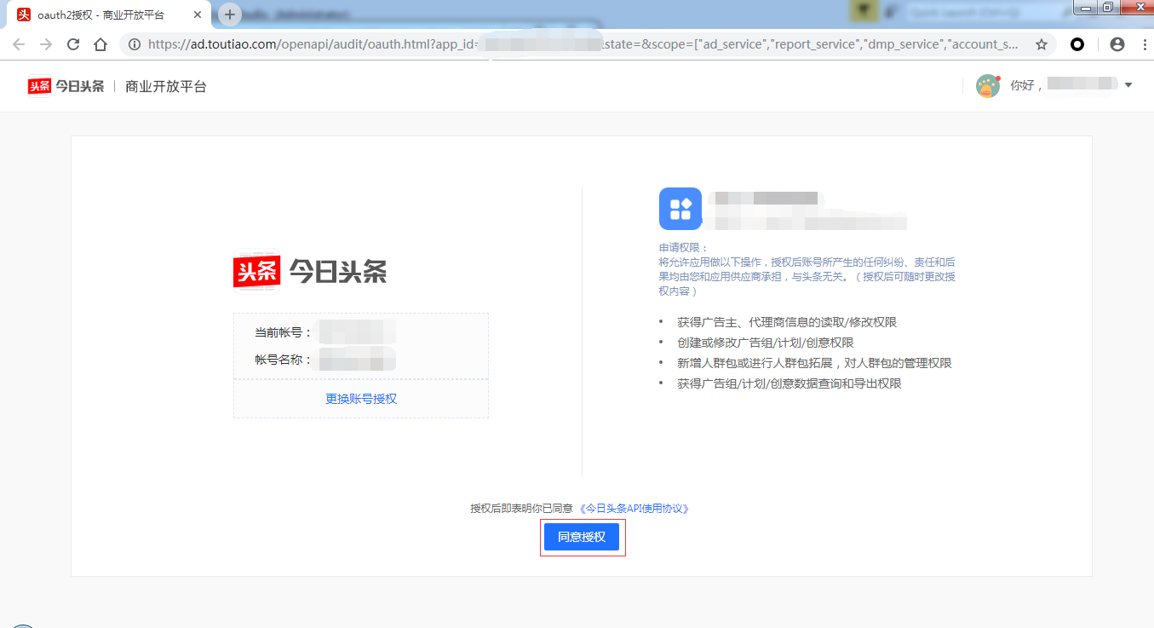1154x628 pixels.
Task: Click the 帐号名称 label
Action: tap(284, 360)
